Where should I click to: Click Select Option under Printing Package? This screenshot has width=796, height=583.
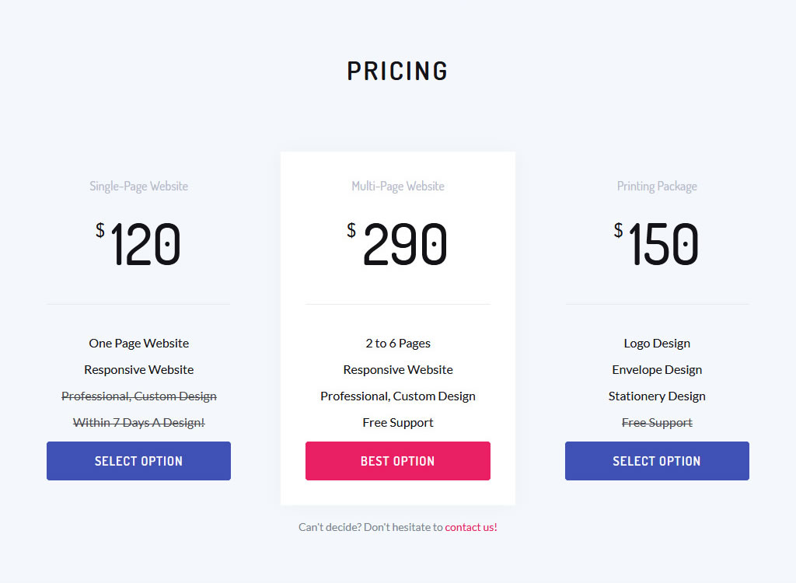coord(657,461)
